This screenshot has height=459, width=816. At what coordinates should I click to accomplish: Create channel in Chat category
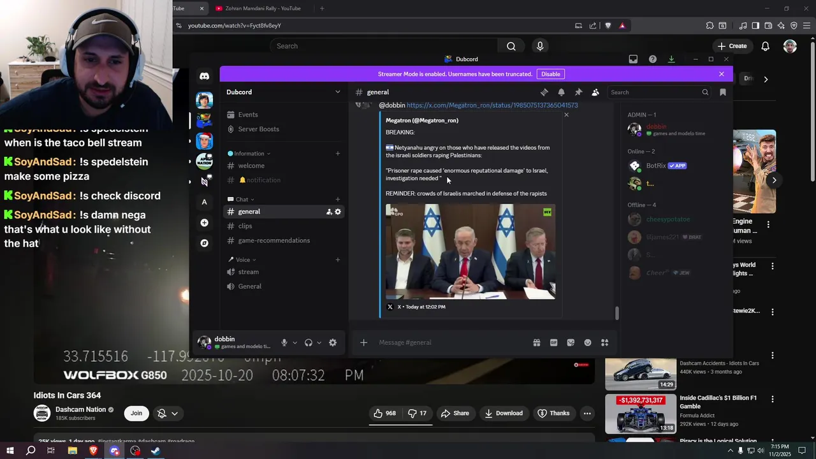coord(338,200)
